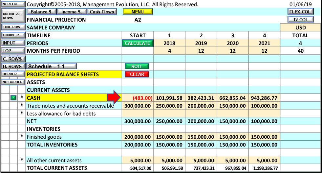Image resolution: width=322 pixels, height=174 pixels.
Task: Select the 2021 period cell
Action: pos(264,43)
